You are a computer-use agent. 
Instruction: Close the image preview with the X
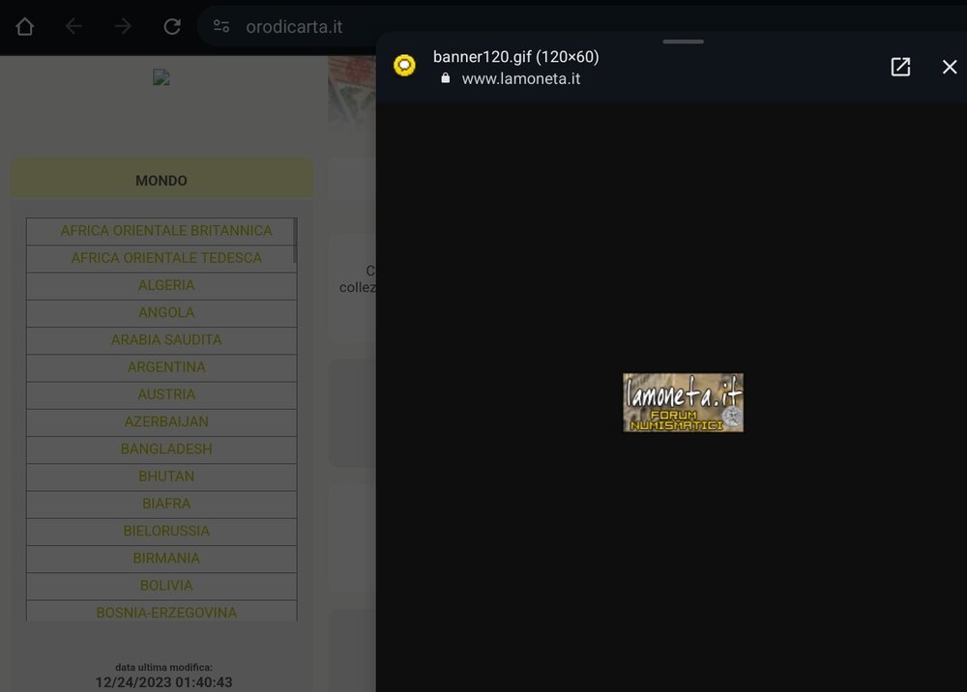coord(949,67)
